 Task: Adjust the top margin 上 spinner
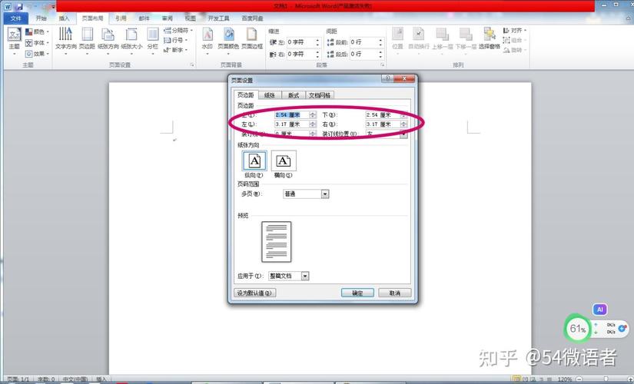(x=313, y=114)
